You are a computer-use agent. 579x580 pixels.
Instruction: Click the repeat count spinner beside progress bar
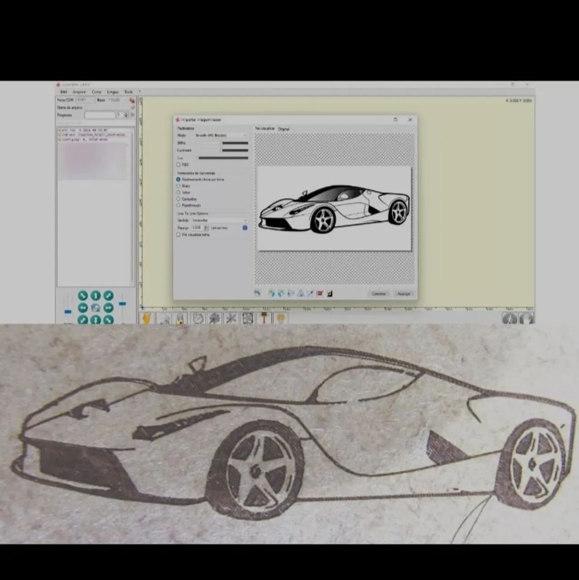[126, 116]
